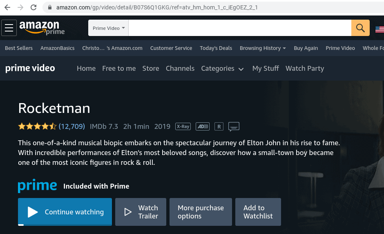Image resolution: width=384 pixels, height=234 pixels.
Task: Click Continue watching button
Action: tap(65, 212)
